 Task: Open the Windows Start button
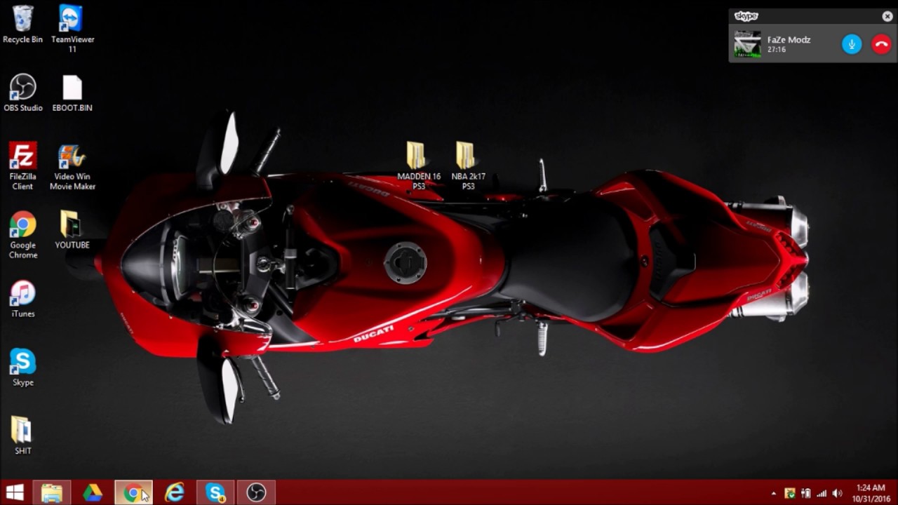[x=14, y=492]
